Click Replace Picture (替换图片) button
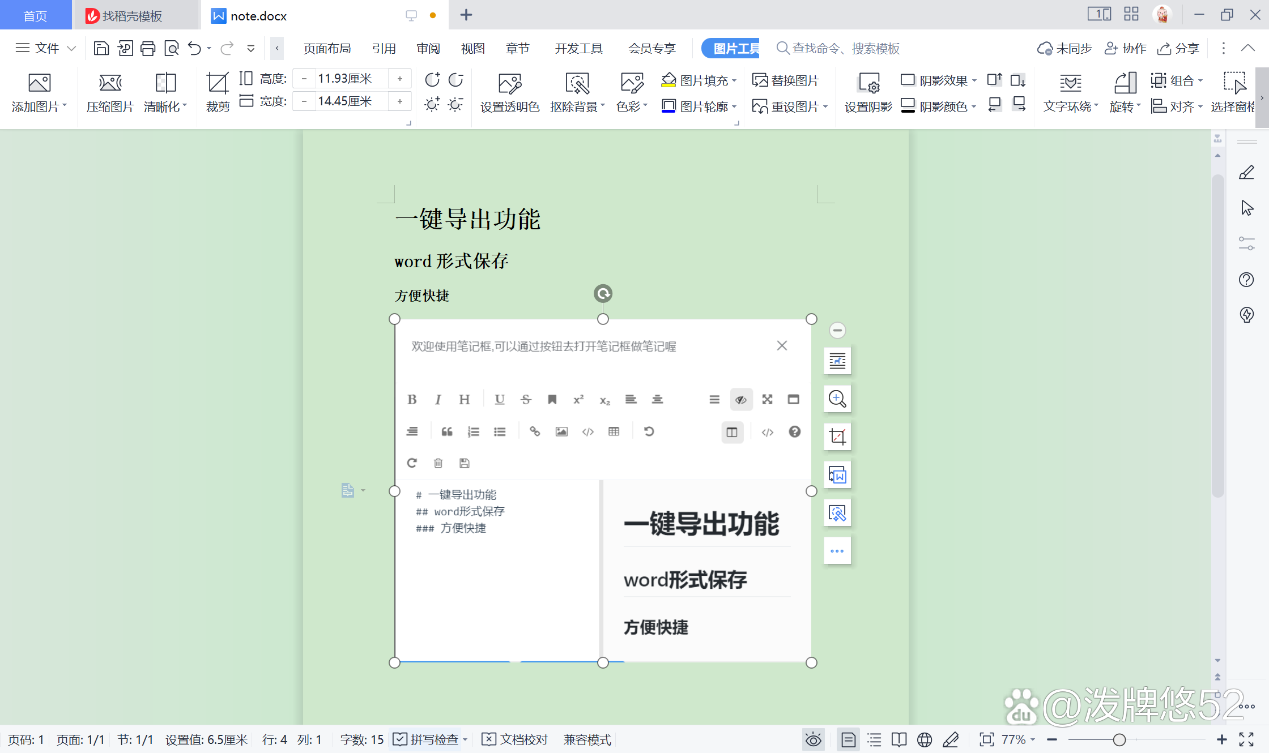This screenshot has height=753, width=1269. (x=786, y=80)
